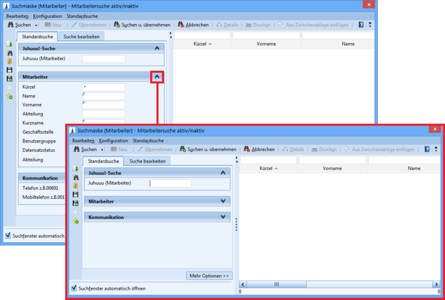Click save floppy sidebar icon in back window

[x=9, y=70]
